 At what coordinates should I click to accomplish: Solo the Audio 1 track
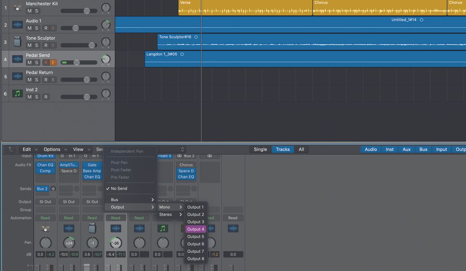(37, 28)
